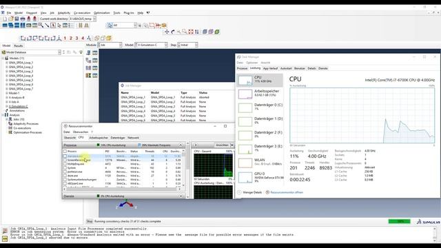Tick the checkbox for dwm.exe process

[65, 176]
